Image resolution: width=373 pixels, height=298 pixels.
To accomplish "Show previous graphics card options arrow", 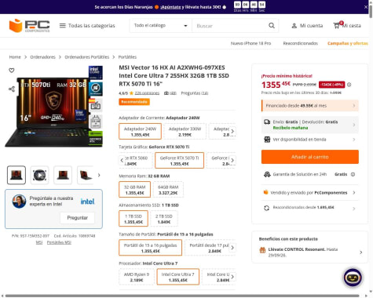I will pyautogui.click(x=122, y=161).
